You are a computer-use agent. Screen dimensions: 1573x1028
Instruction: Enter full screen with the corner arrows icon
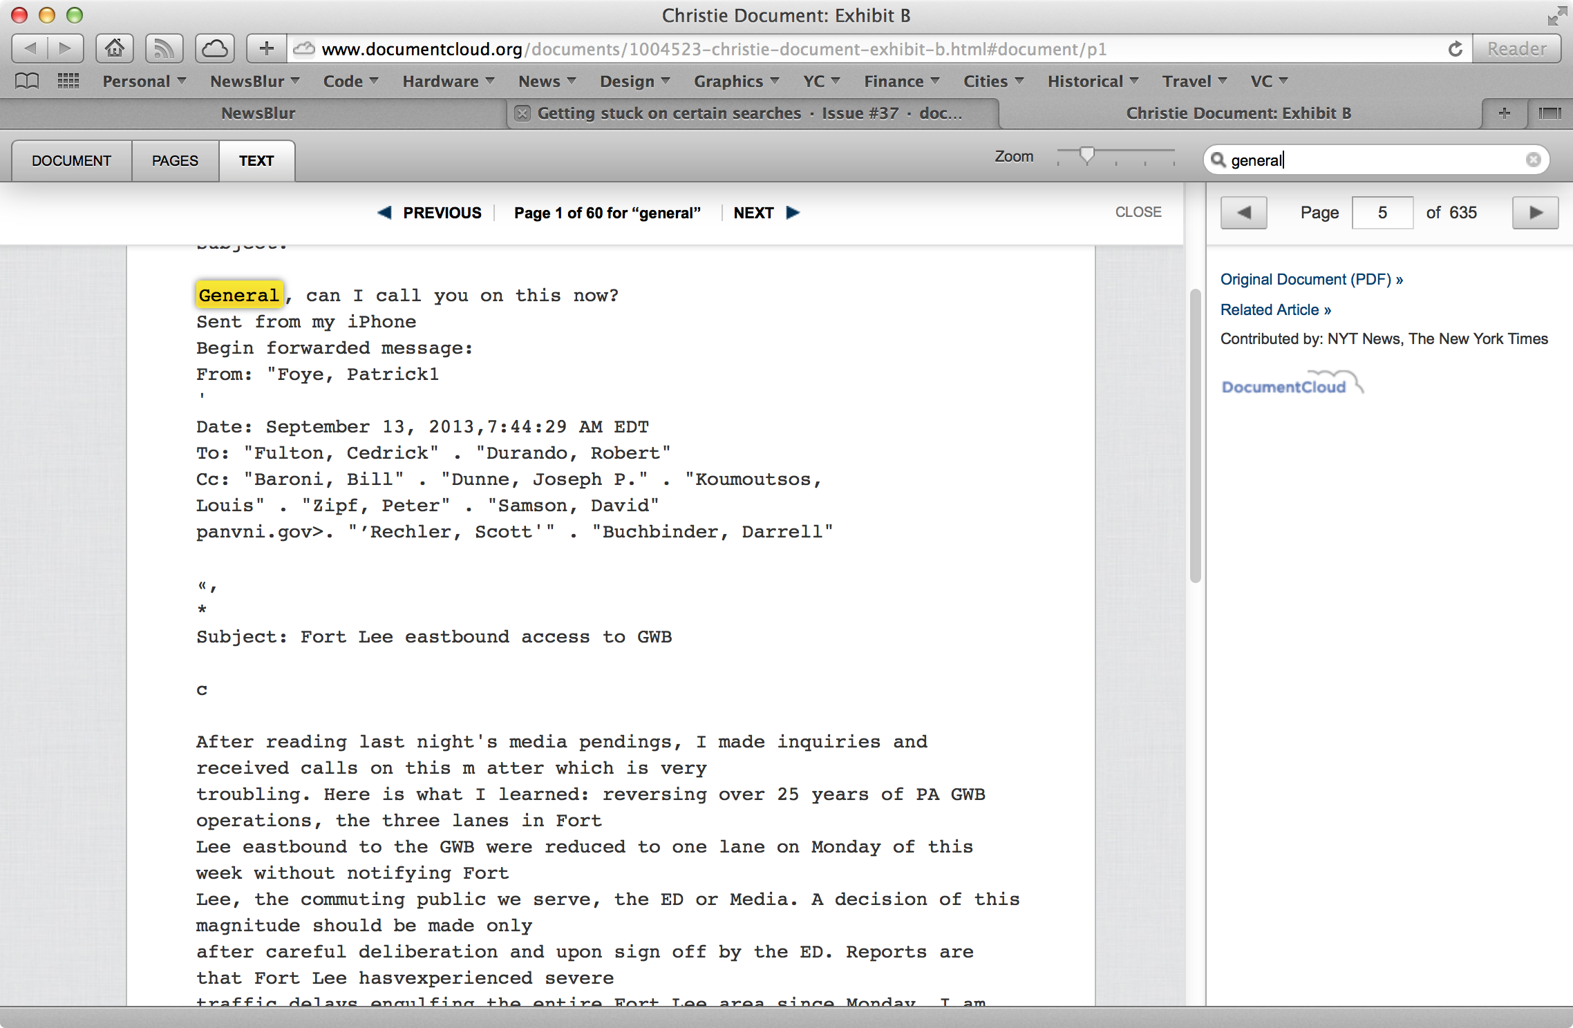[1556, 15]
